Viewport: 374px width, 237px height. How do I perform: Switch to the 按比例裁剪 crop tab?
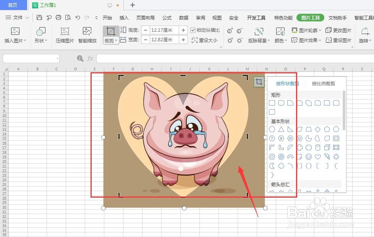click(323, 83)
